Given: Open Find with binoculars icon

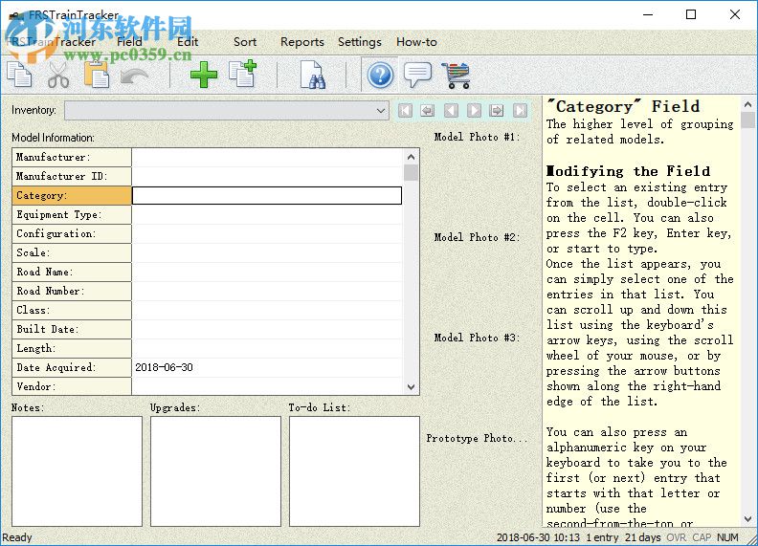Looking at the screenshot, I should [x=312, y=75].
